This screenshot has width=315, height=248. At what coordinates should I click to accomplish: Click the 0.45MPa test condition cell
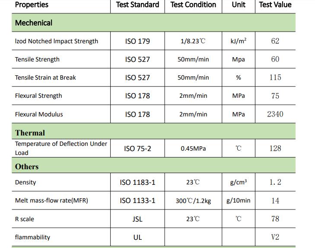(193, 148)
